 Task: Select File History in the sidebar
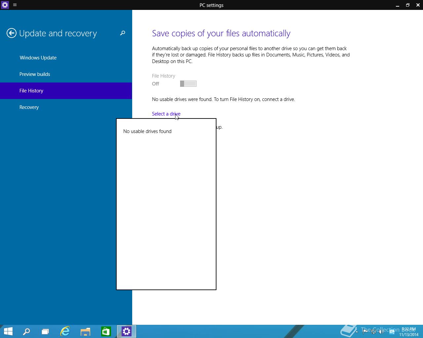(66, 91)
